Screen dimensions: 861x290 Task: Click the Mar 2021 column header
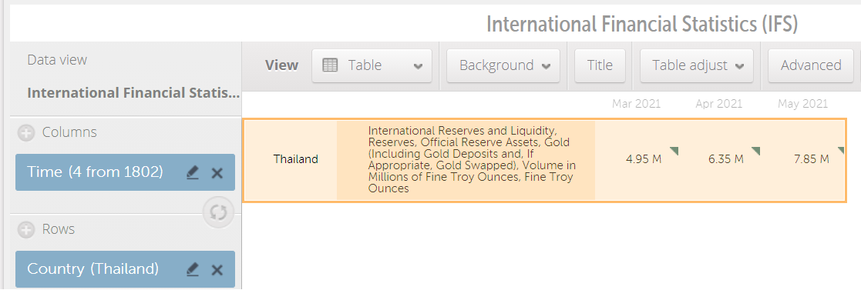[x=637, y=104]
